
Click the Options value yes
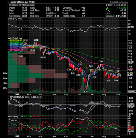click(83, 8)
